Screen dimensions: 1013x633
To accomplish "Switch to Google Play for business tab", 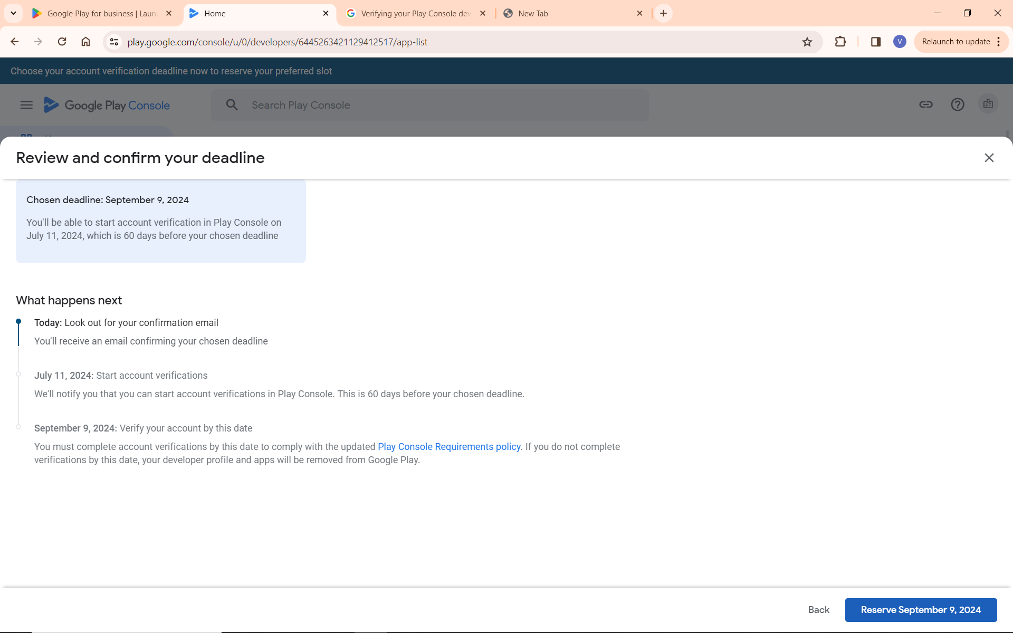I will click(x=100, y=14).
